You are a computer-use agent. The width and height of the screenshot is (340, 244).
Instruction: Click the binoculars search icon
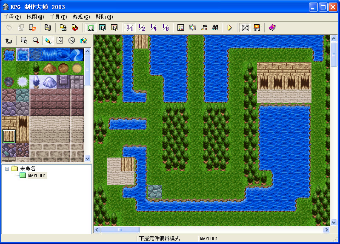(215, 28)
